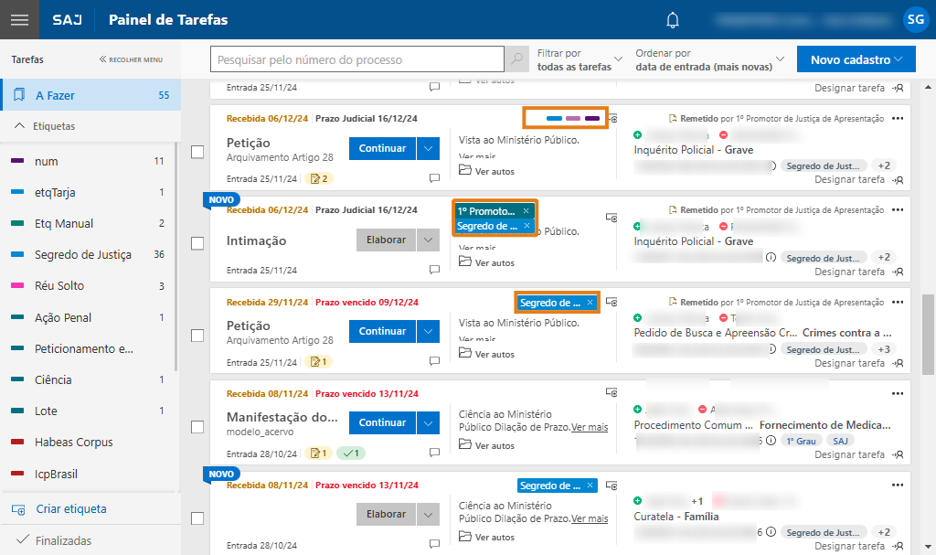Check the Petição task with prazo vencido 09/12/24
The width and height of the screenshot is (936, 555).
coord(197,335)
